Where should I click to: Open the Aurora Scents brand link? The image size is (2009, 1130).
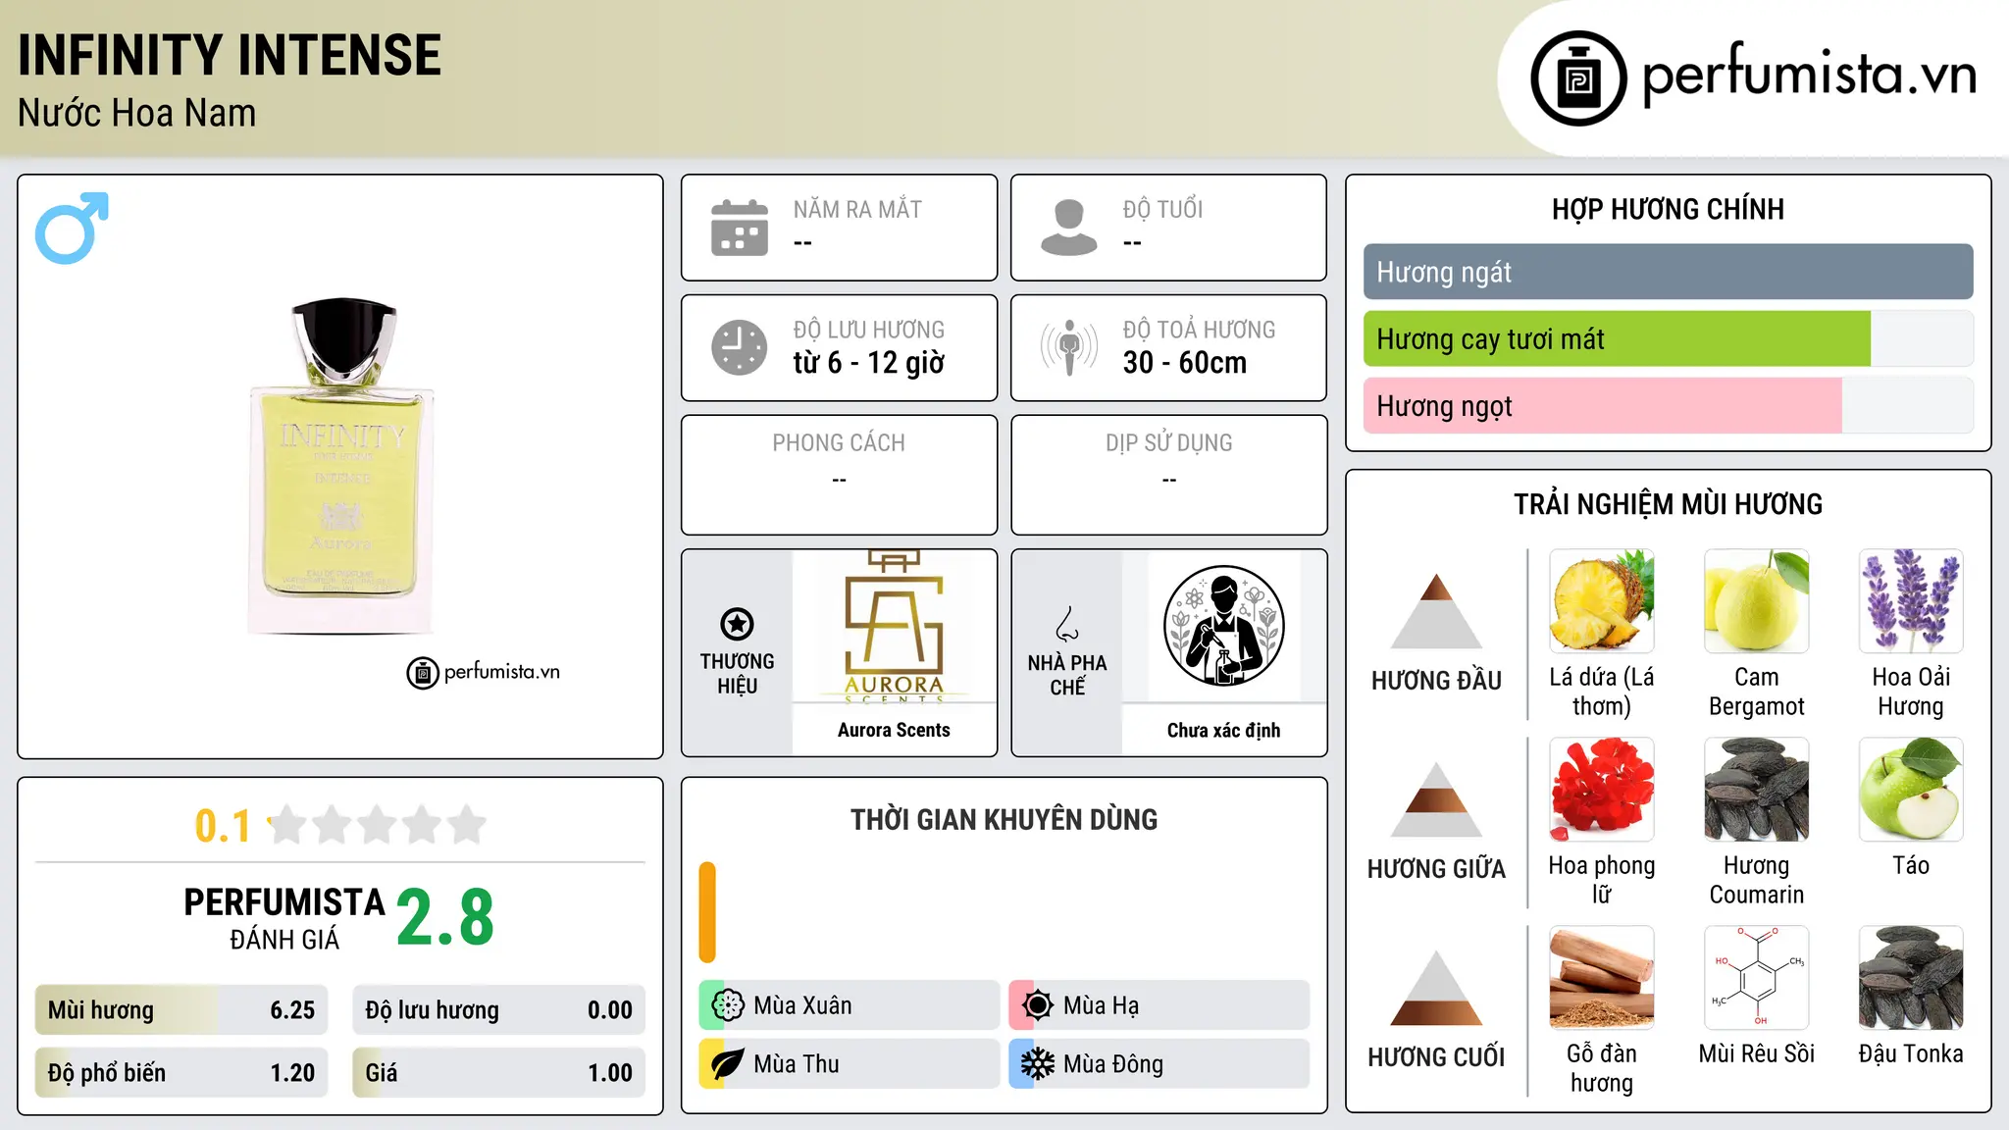894,730
